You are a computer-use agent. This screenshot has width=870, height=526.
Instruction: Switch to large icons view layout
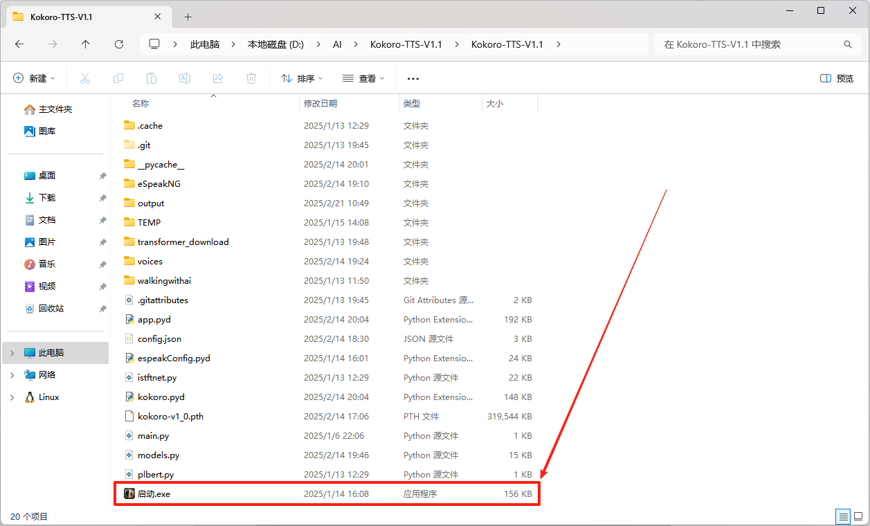pyautogui.click(x=858, y=516)
